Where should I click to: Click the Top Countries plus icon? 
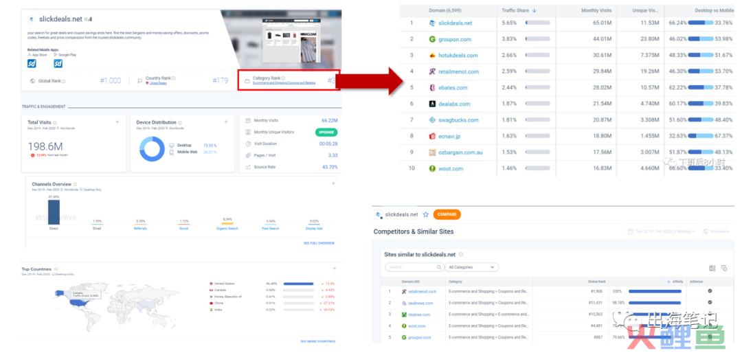tap(335, 269)
